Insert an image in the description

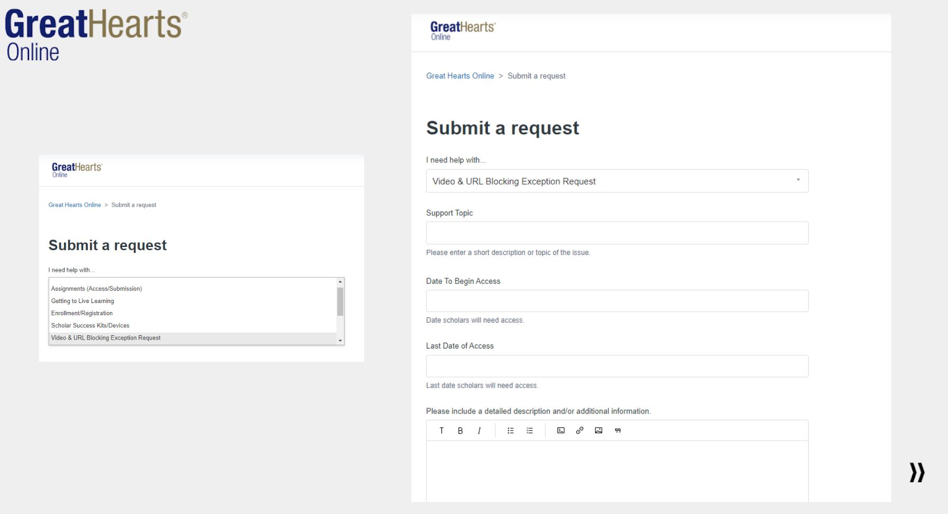[599, 430]
